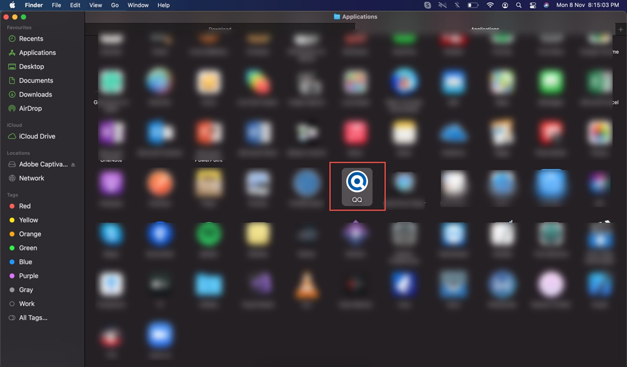Screen dimensions: 627x367
Task: Open the Apple menu logo
Action: pyautogui.click(x=12, y=5)
